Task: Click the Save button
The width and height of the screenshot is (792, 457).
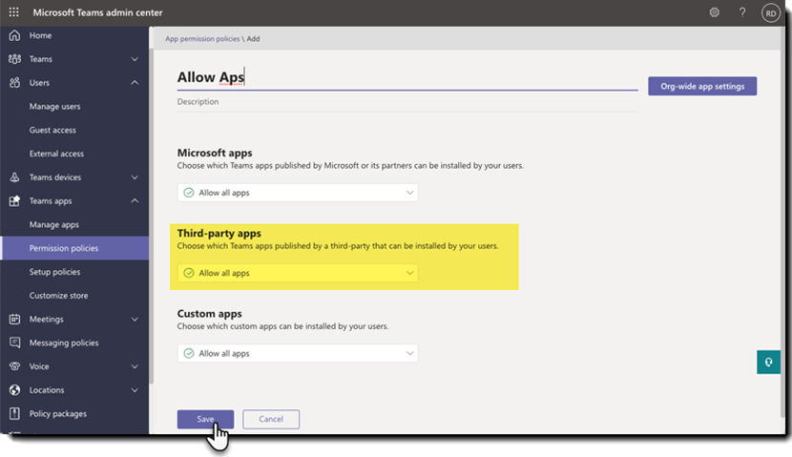Action: click(205, 419)
